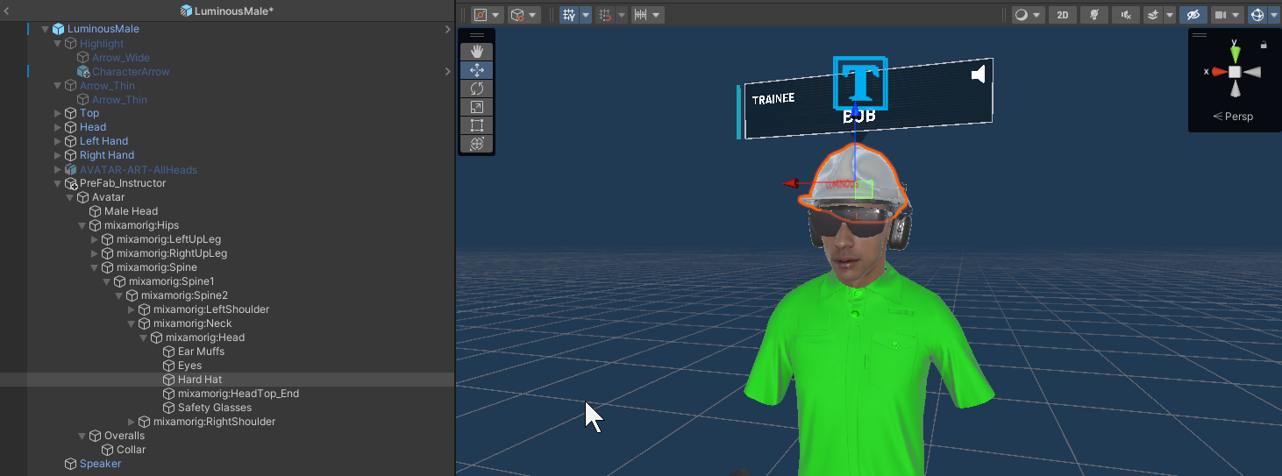Click the green Y axis gizmo cone
Viewport: 1282px width, 476px height.
1235,53
